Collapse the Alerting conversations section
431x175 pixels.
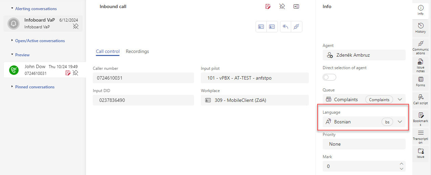(13, 8)
